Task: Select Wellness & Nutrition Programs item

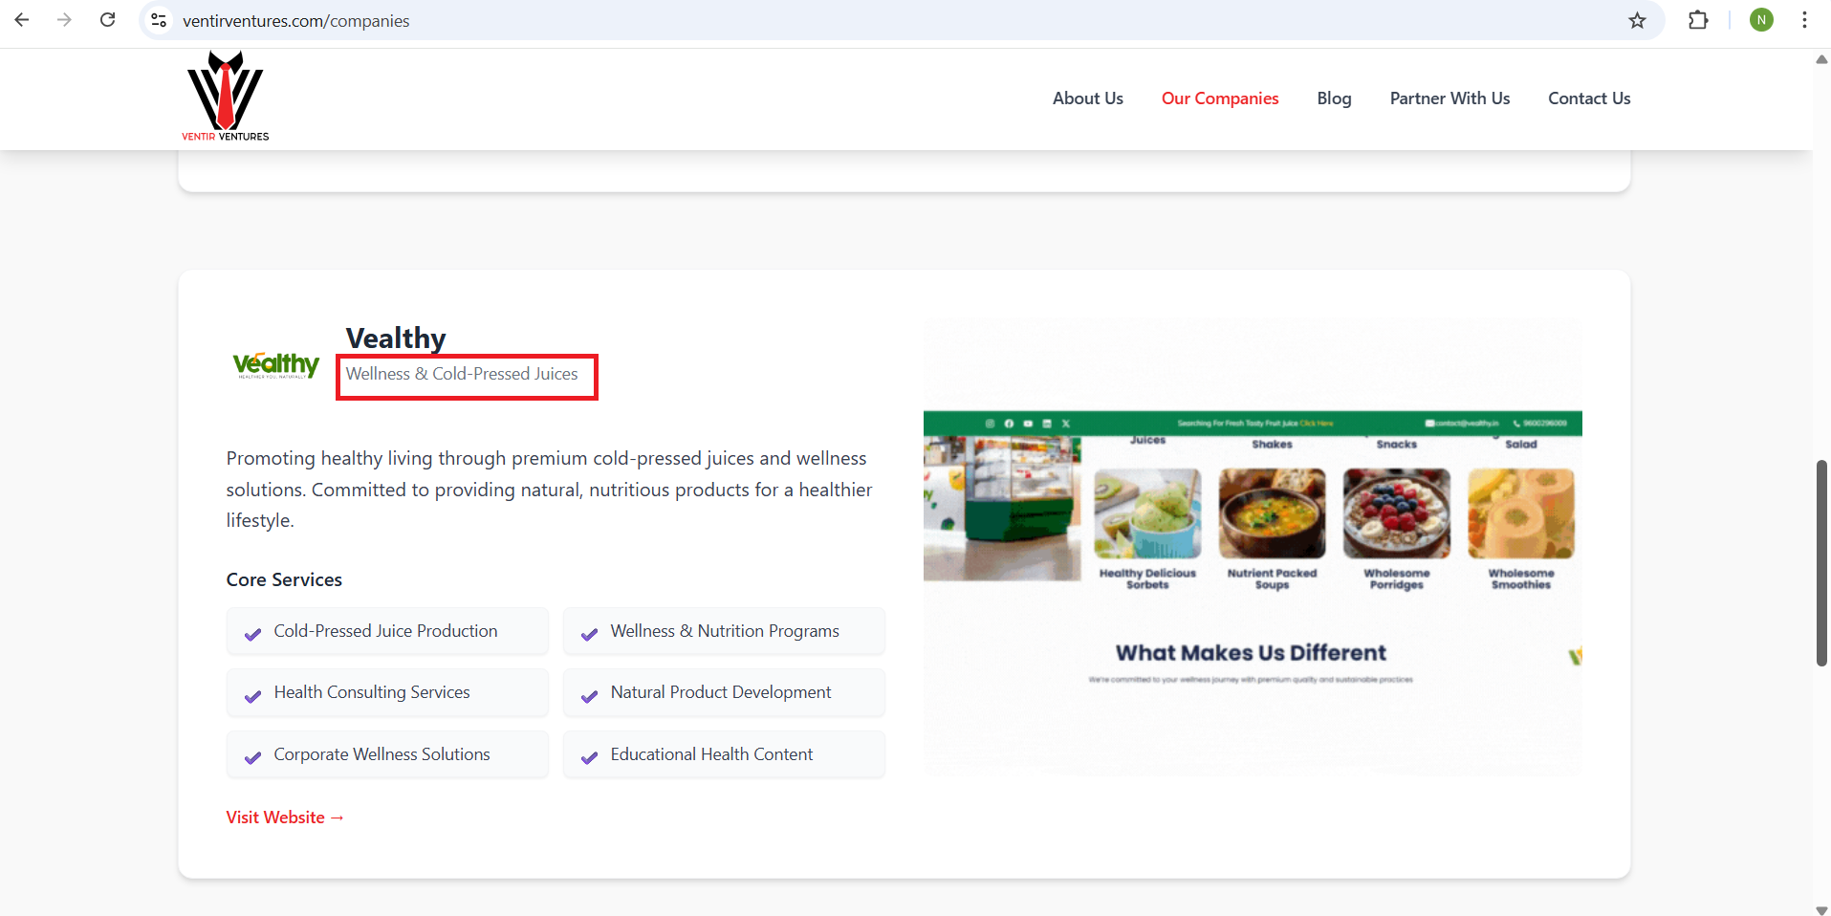Action: tap(724, 631)
